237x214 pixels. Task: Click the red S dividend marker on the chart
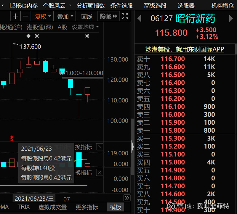[x=12, y=138]
